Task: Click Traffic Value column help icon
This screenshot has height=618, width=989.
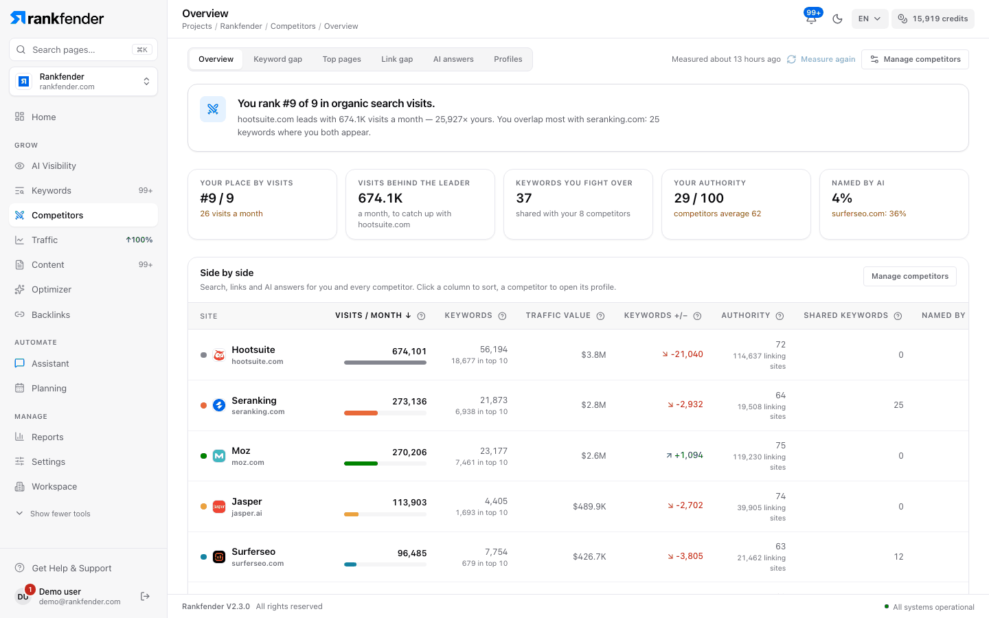Action: tap(600, 316)
